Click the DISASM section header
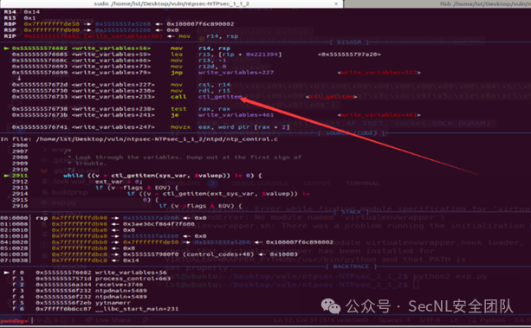 coord(349,42)
